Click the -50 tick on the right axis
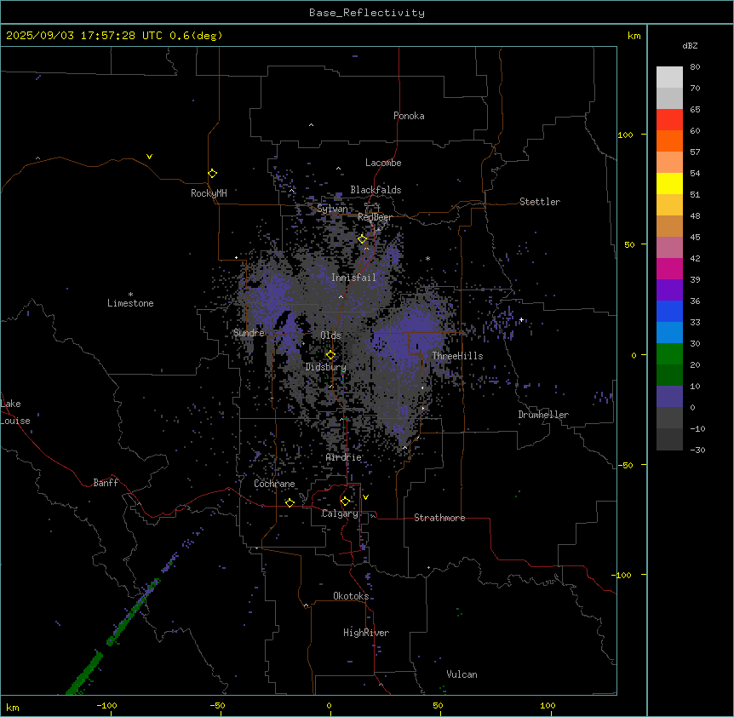 tap(625, 465)
